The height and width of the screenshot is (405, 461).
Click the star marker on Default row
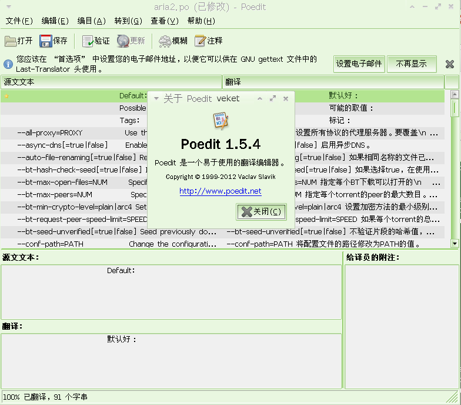6,96
